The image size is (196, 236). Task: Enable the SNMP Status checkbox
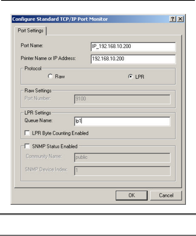pyautogui.click(x=27, y=146)
